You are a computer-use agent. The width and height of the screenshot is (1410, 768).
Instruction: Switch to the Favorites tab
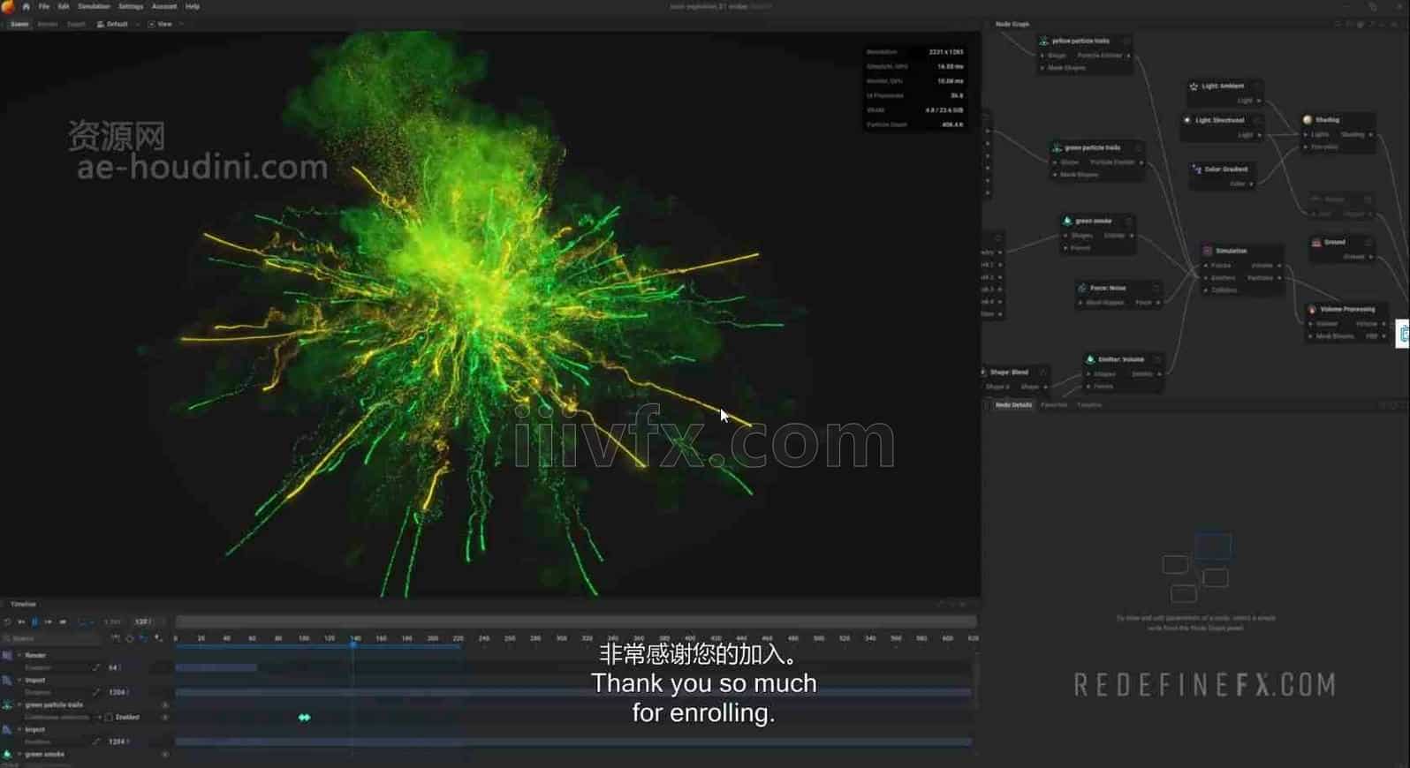[x=1054, y=405]
